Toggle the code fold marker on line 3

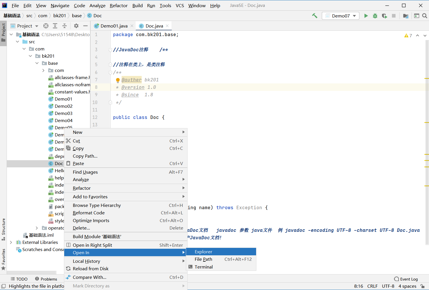[x=110, y=50]
